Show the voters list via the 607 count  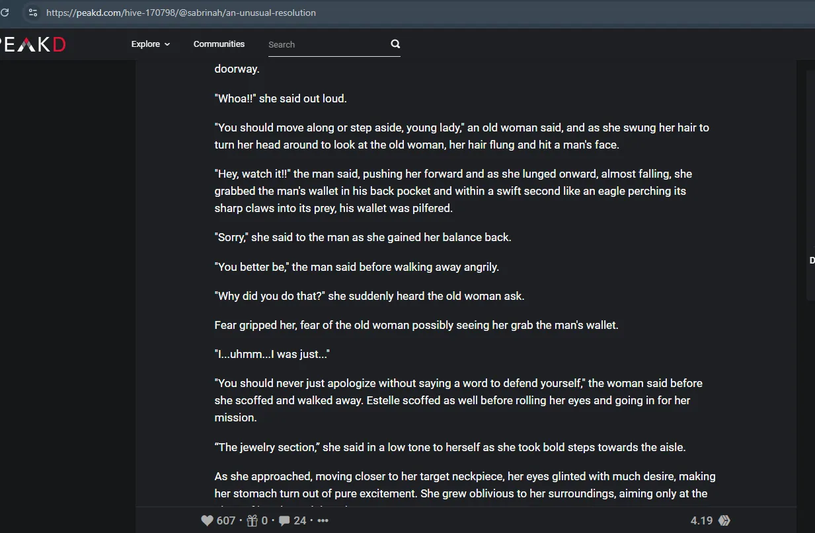[226, 520]
